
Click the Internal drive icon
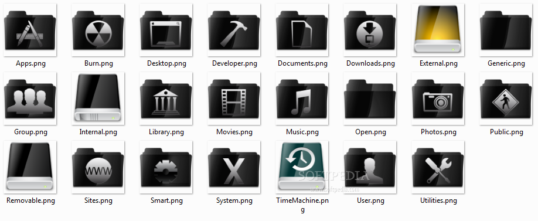coord(98,98)
